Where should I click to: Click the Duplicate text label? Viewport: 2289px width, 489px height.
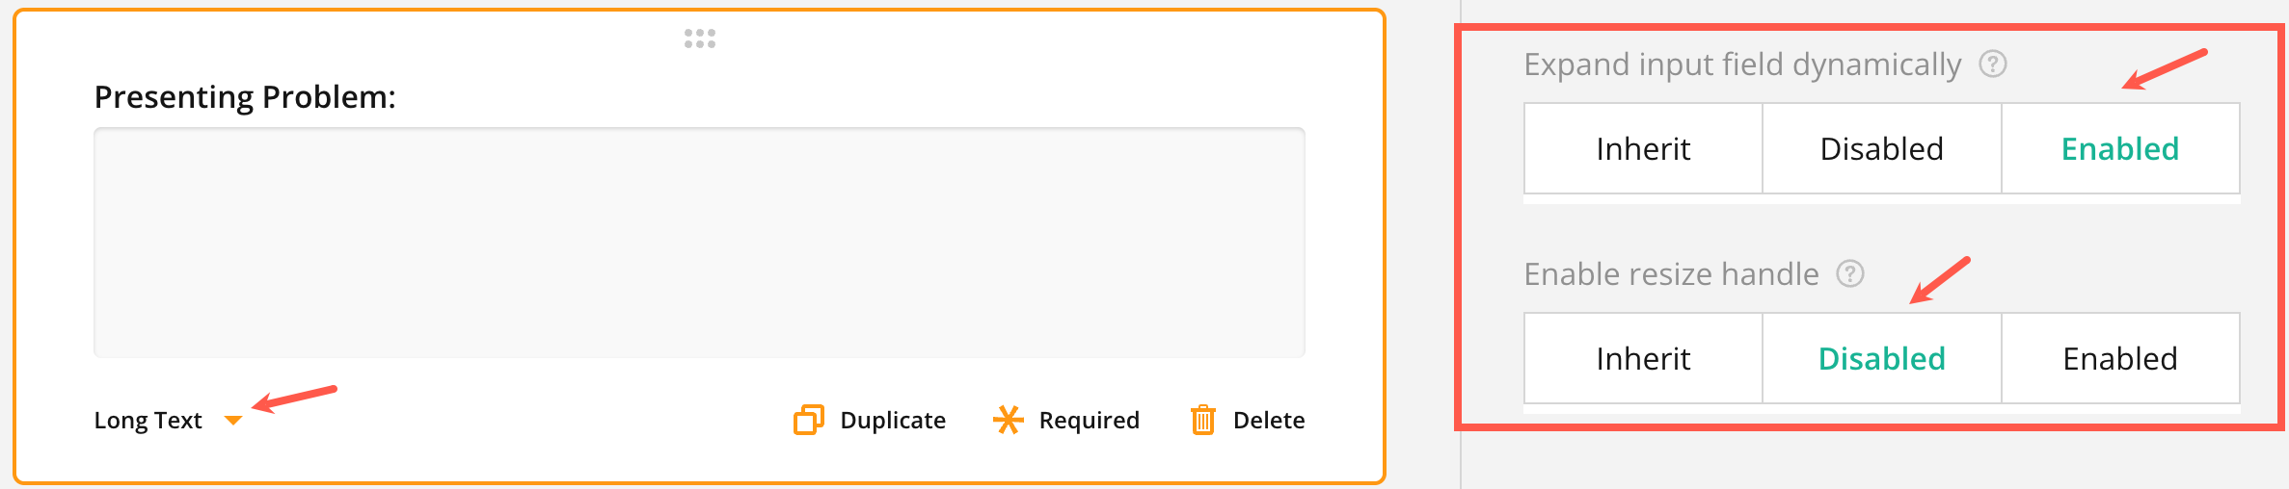893,421
